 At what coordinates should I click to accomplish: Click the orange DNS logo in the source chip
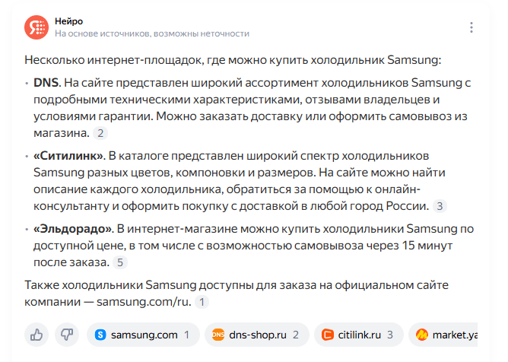(x=218, y=335)
